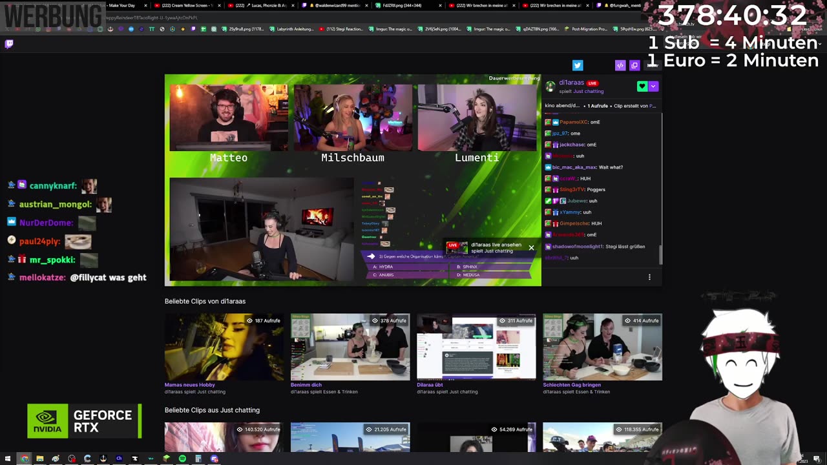The width and height of the screenshot is (827, 465).
Task: Open the '(112) Stegi Reaction' bookmark
Action: [x=340, y=29]
